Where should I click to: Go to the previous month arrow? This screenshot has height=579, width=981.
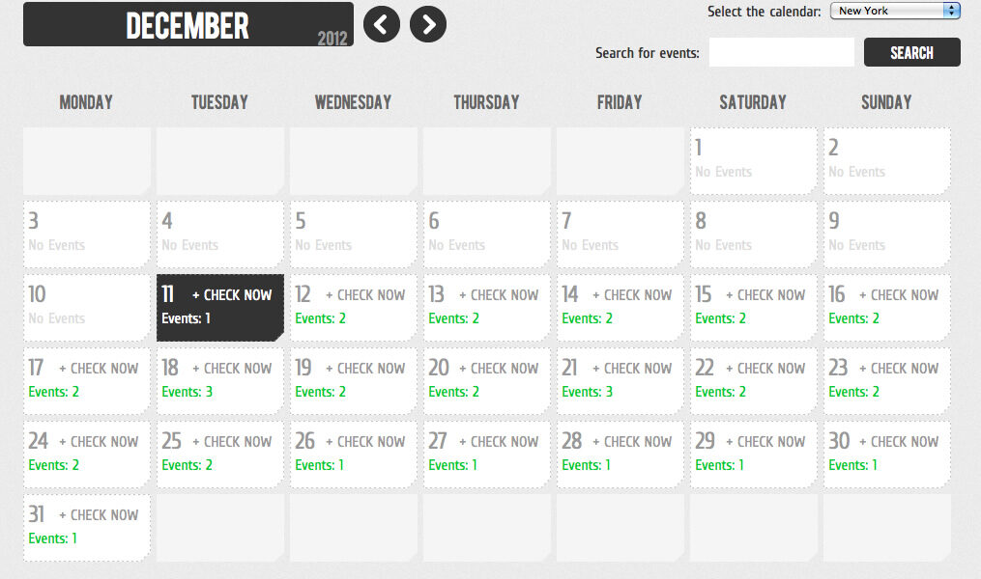pos(381,24)
